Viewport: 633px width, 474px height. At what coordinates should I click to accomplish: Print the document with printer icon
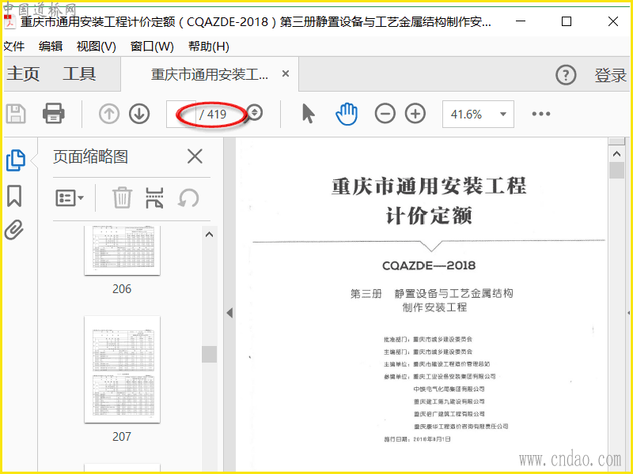[54, 114]
